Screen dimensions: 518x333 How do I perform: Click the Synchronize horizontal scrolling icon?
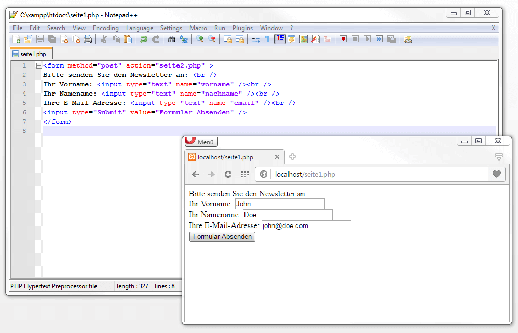click(239, 39)
